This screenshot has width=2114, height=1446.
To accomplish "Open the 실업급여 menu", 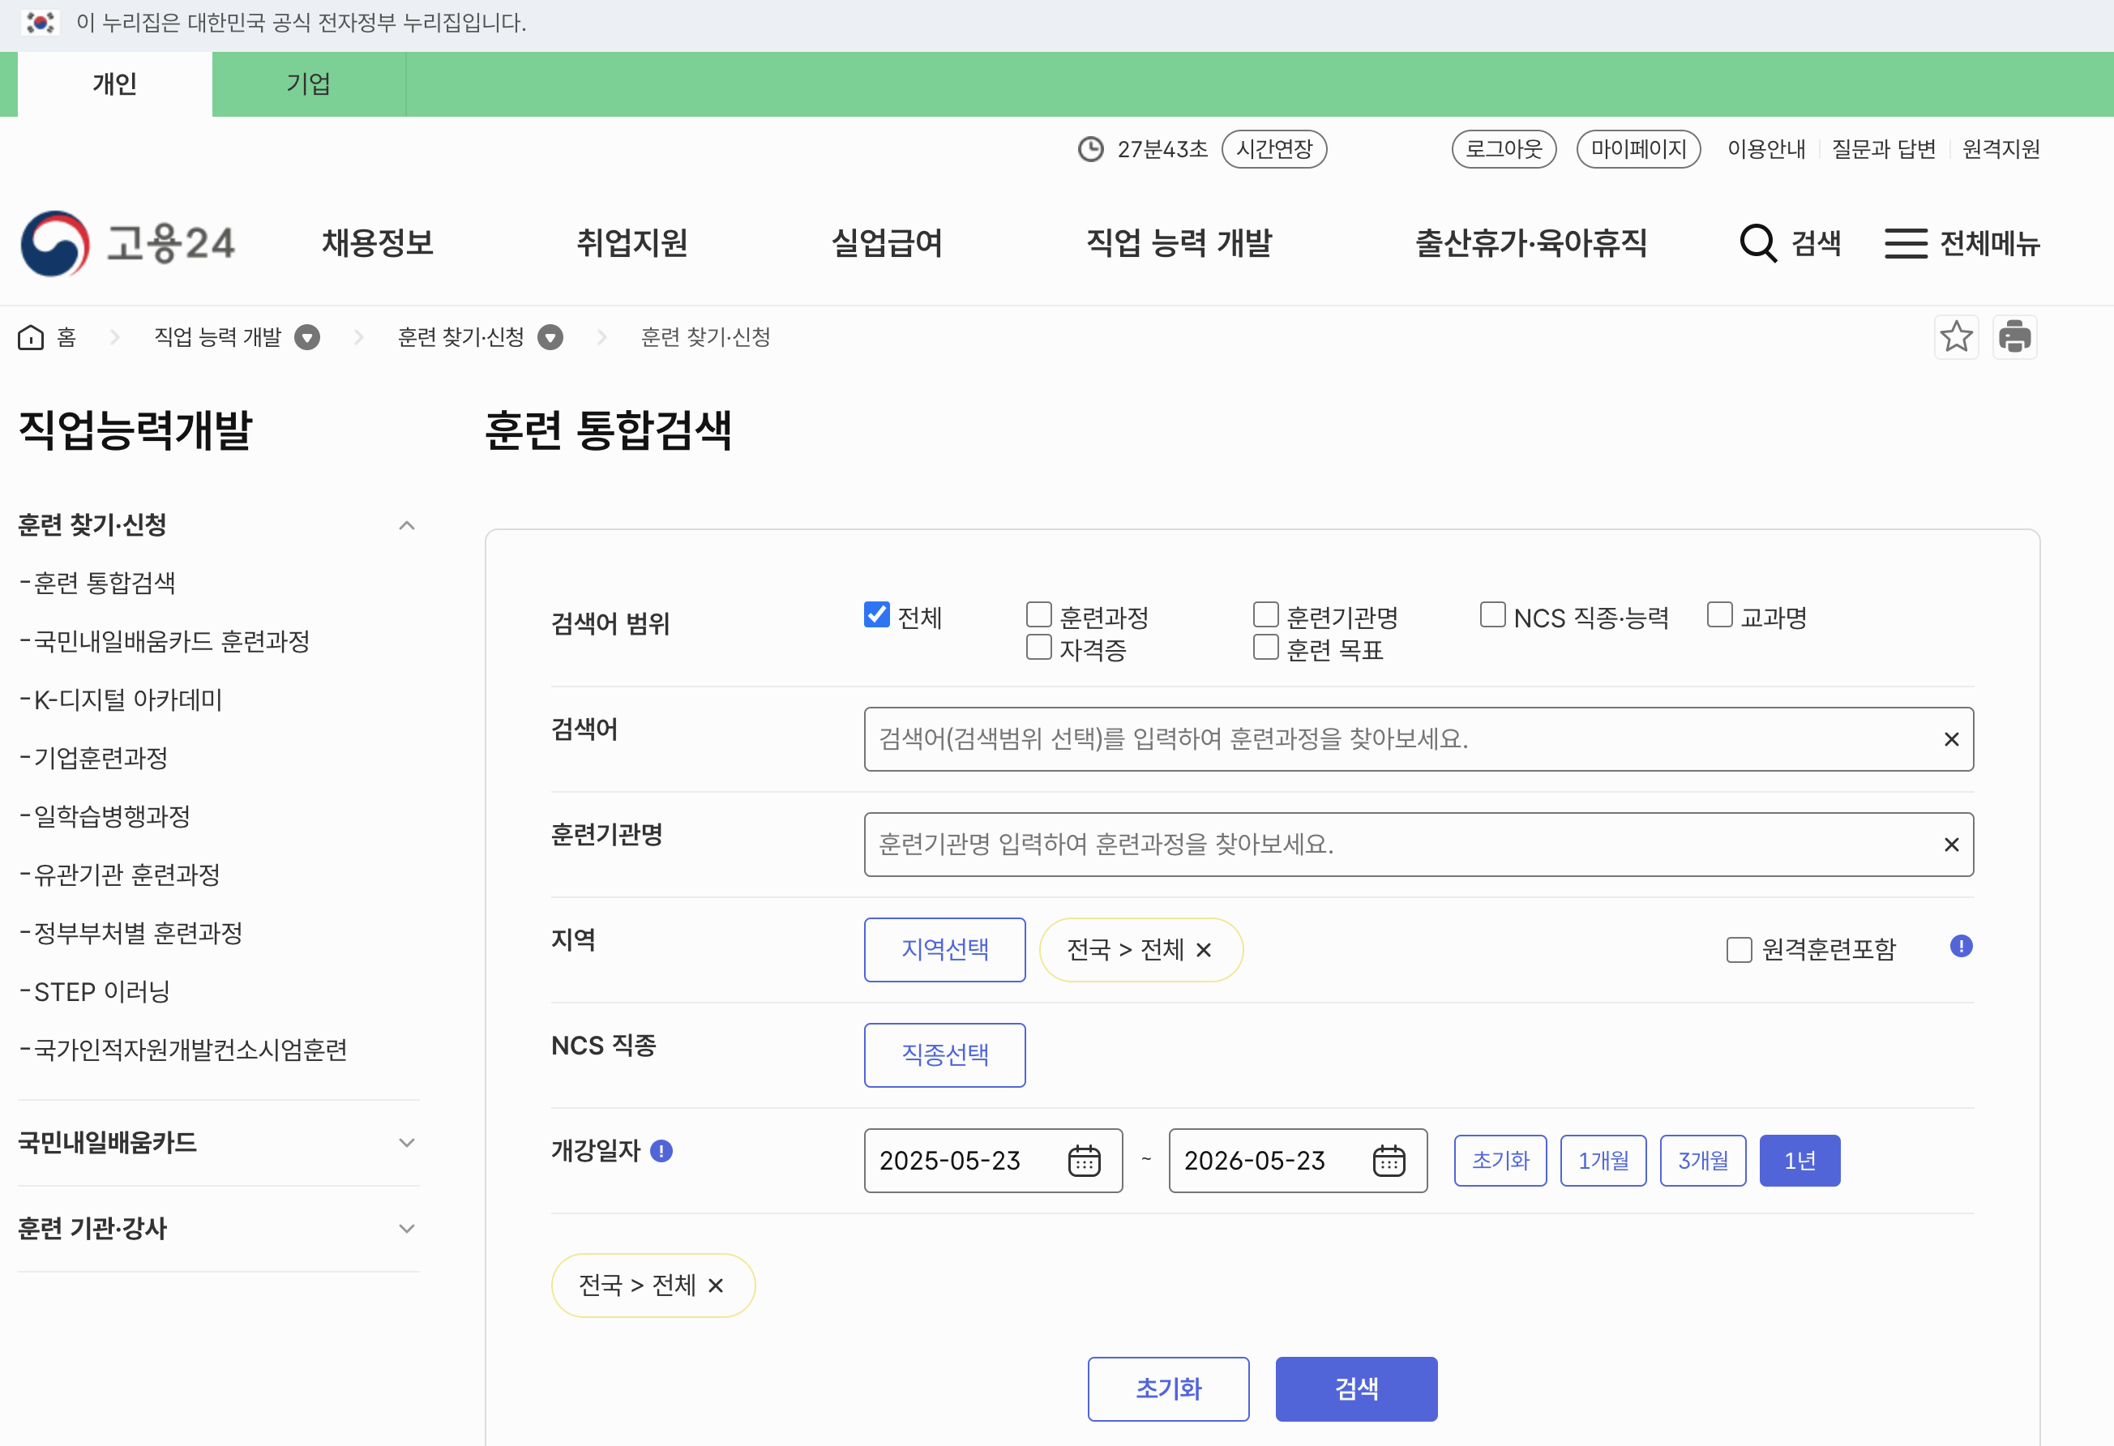I will [887, 243].
